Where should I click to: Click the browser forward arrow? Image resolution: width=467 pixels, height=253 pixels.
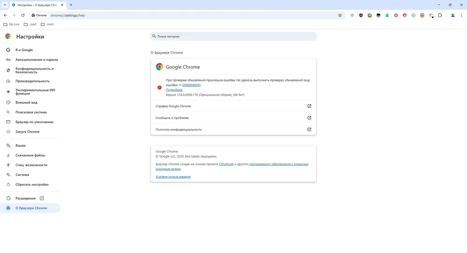click(x=14, y=15)
